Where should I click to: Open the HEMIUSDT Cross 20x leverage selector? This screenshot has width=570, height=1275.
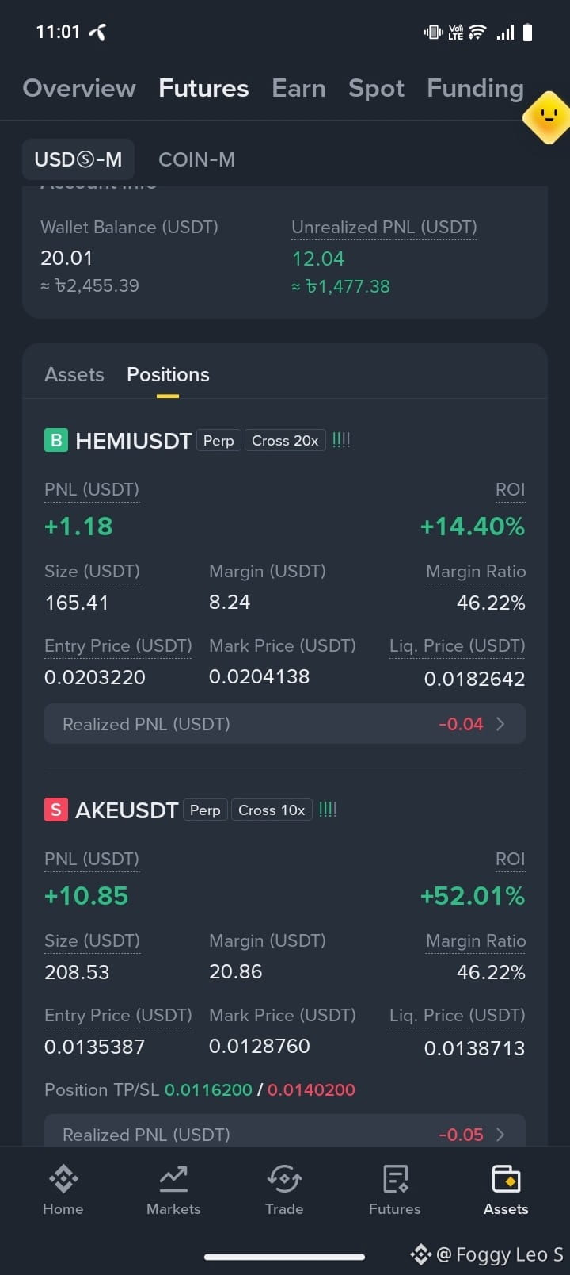(x=285, y=440)
